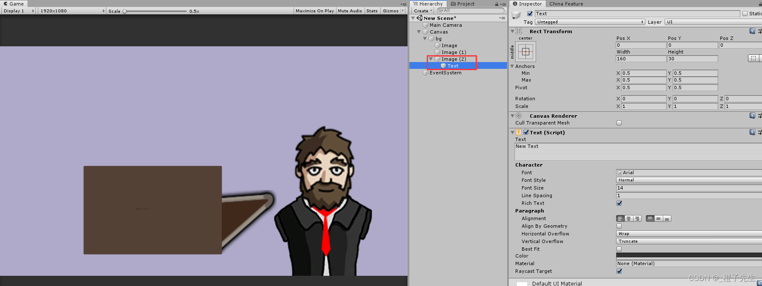Collapse the Canvas node in Hierarchy
The width and height of the screenshot is (762, 286).
419,32
